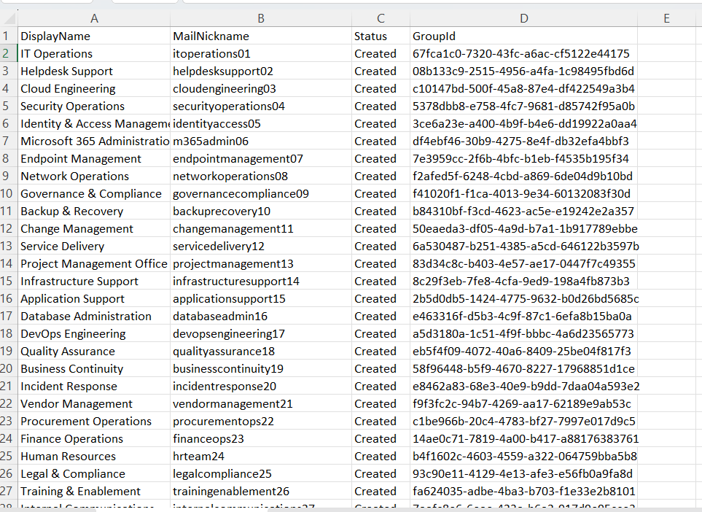
Task: Select column A header
Action: (93, 19)
